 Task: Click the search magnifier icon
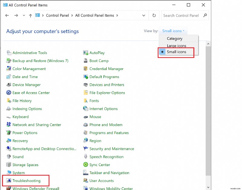[x=205, y=15]
